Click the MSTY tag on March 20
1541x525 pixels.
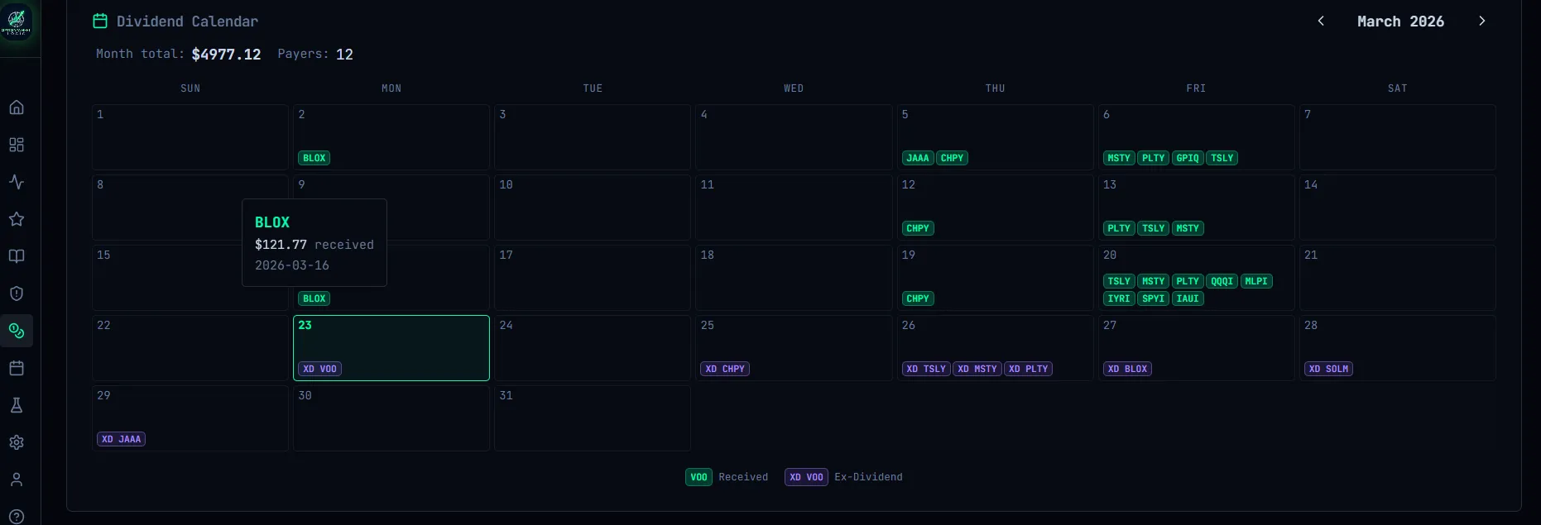[1154, 281]
